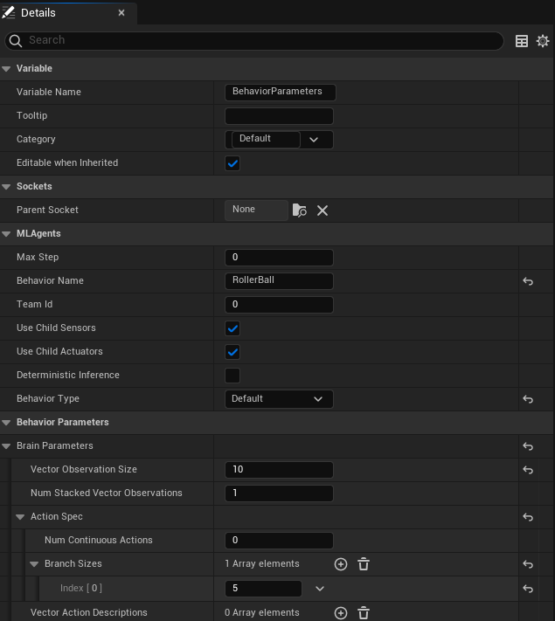
Task: Click the Behavior Type label
Action: click(48, 399)
